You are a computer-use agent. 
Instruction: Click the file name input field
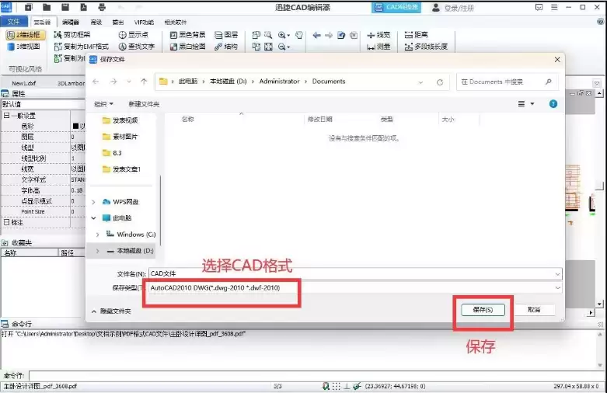click(350, 273)
